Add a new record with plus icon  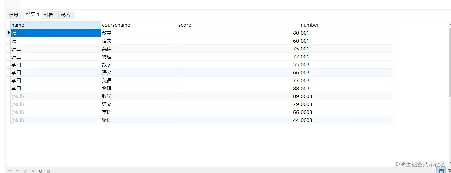click(10, 171)
